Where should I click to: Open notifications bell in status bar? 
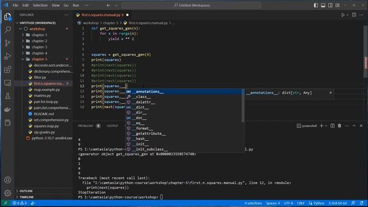[x=362, y=203]
